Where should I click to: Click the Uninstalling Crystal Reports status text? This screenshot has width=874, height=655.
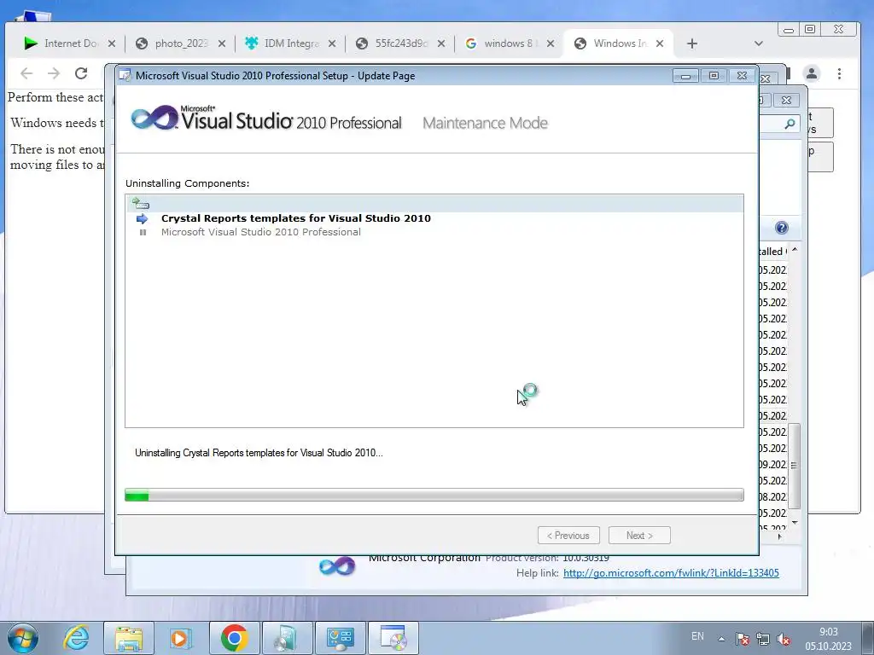click(259, 453)
